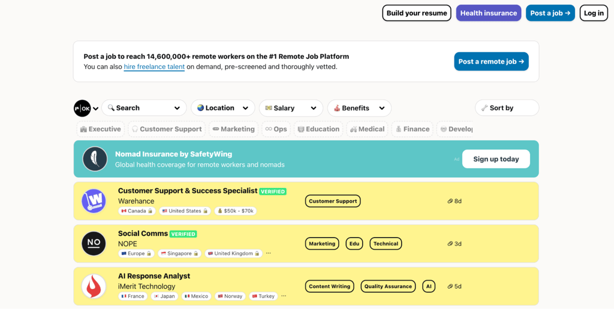Open the Warehance company logo
The height and width of the screenshot is (309, 614).
point(94,201)
